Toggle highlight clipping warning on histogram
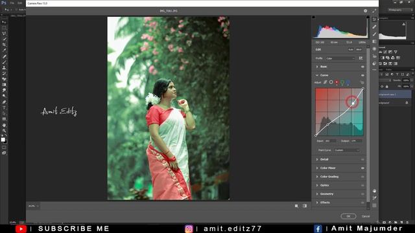 click(x=368, y=17)
